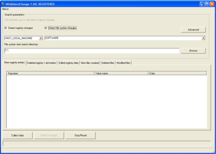Viewport: 216px width, 154px height.
Task: Switch to Deleted files tab
Action: click(x=108, y=63)
